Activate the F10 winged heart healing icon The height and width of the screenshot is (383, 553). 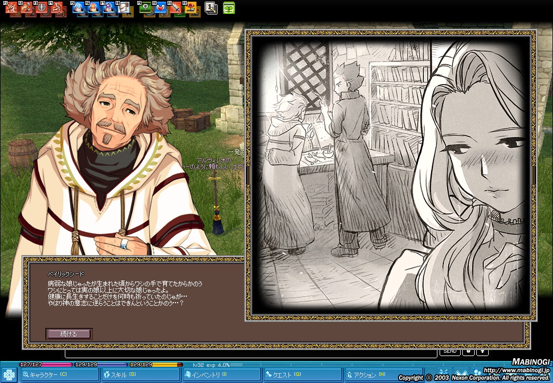pyautogui.click(x=160, y=8)
